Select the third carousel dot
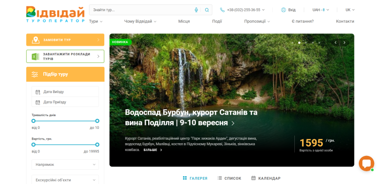The height and width of the screenshot is (184, 378). (306, 43)
